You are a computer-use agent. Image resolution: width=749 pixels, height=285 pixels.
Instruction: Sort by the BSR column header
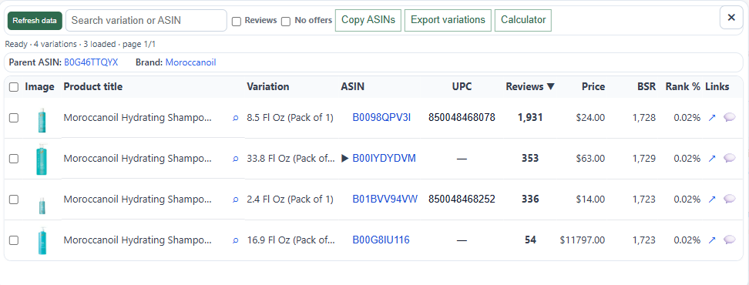[x=647, y=87]
